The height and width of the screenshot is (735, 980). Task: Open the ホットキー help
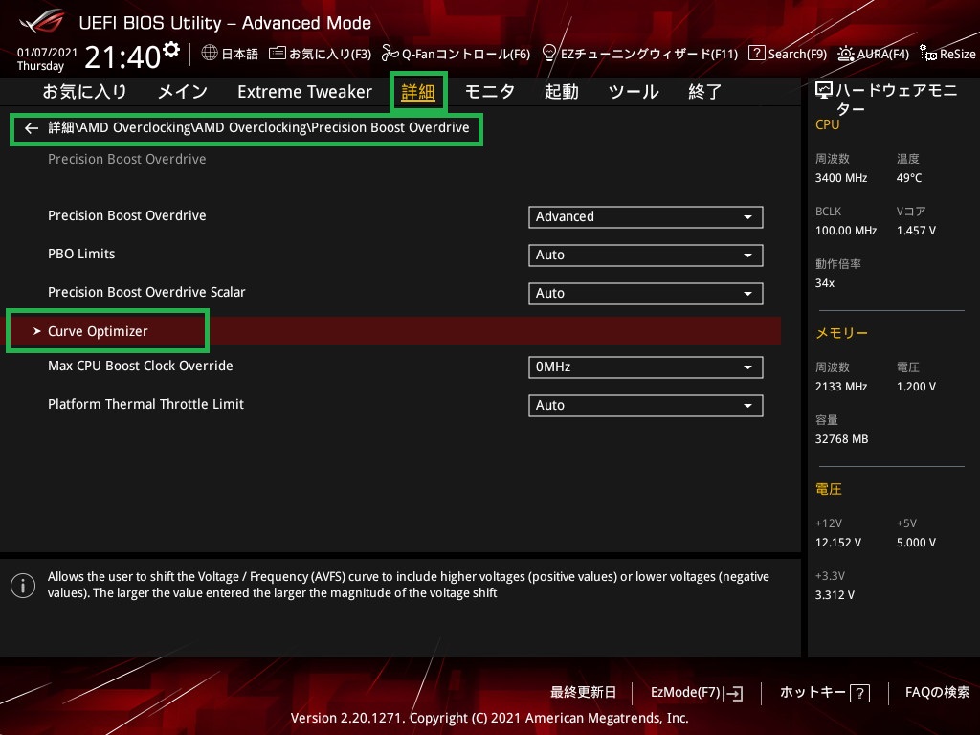824,693
